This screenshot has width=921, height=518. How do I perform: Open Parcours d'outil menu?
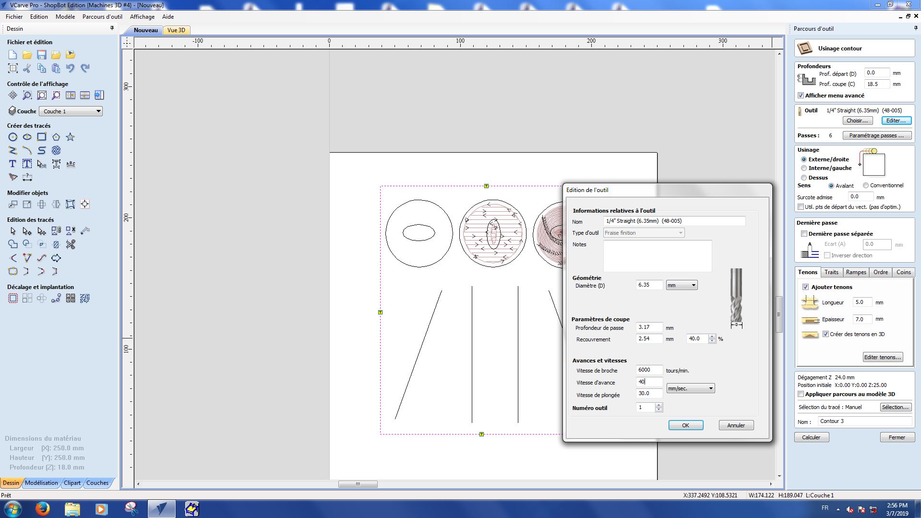102,16
